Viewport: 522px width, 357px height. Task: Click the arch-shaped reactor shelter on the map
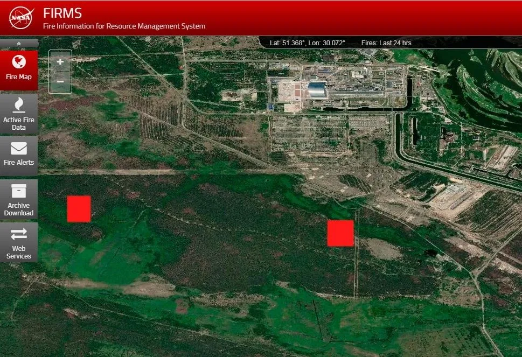click(316, 91)
